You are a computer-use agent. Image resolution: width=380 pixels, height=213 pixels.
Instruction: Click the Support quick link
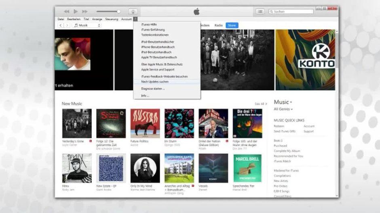click(308, 131)
